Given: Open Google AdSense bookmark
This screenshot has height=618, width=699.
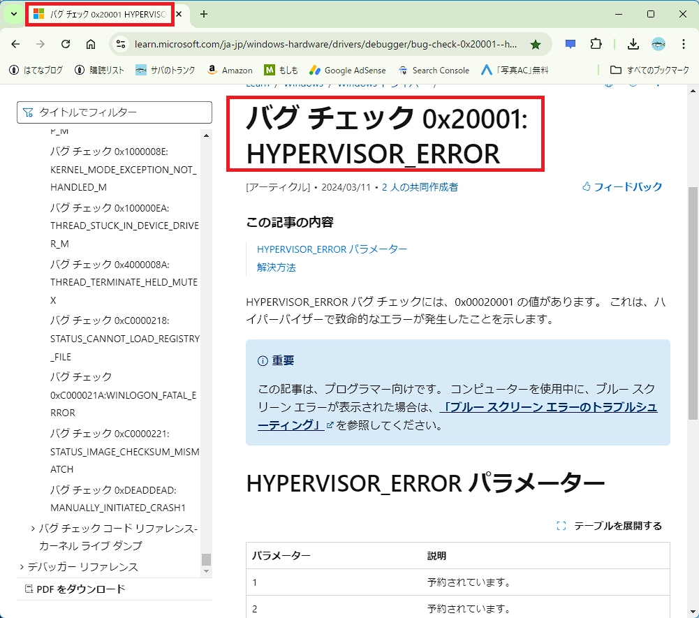Looking at the screenshot, I should 347,70.
